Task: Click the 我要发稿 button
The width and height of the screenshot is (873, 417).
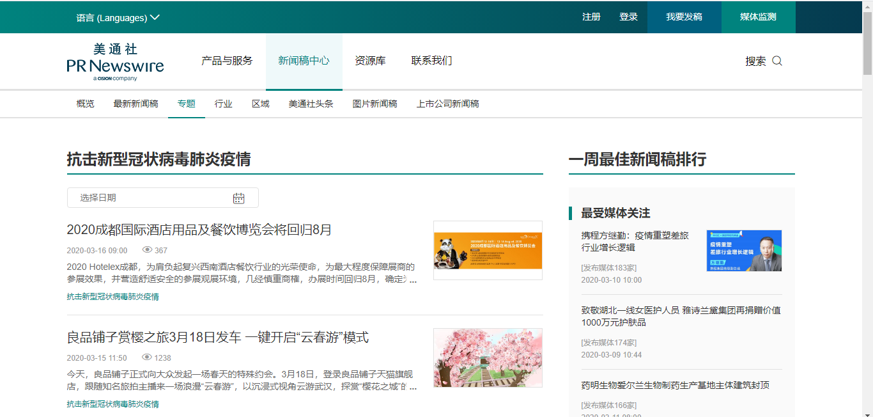Action: coord(684,17)
